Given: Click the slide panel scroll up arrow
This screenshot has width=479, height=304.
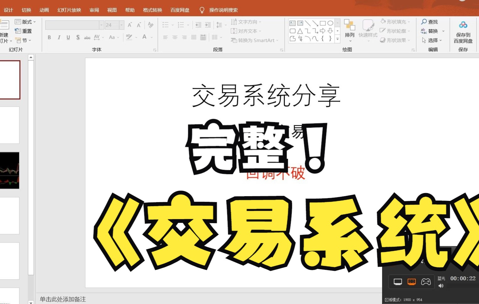Looking at the screenshot, I should coord(31,57).
